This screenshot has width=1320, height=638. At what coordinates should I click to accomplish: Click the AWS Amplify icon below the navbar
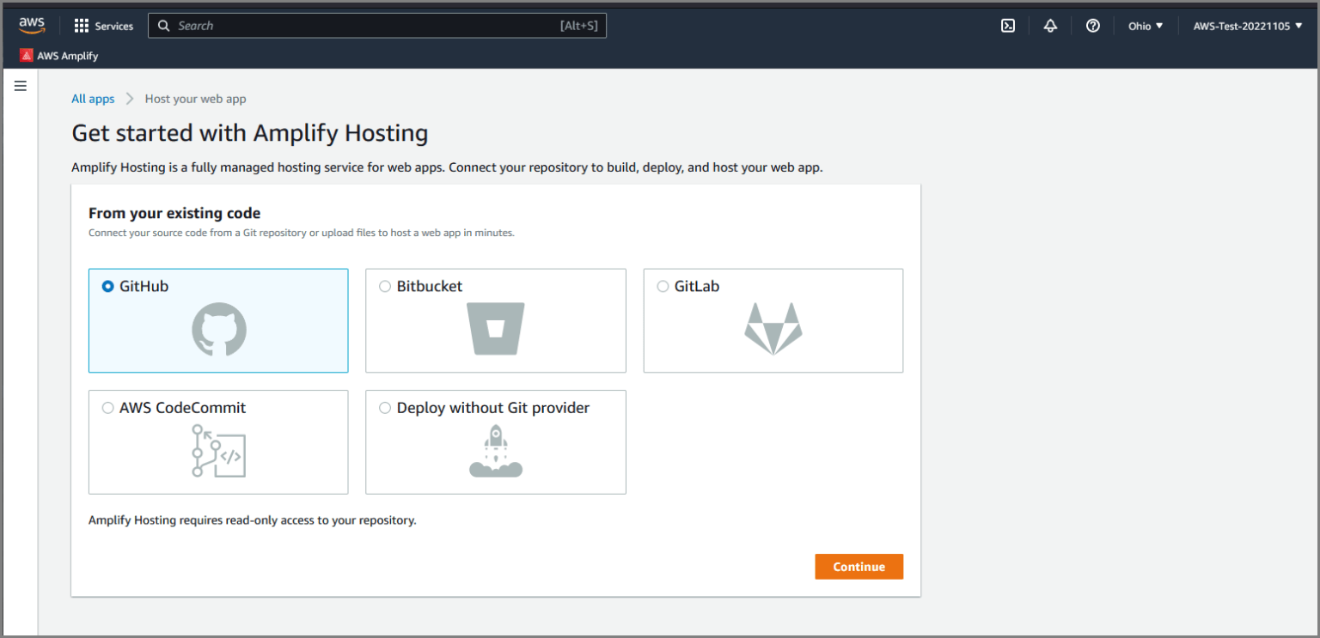point(23,55)
